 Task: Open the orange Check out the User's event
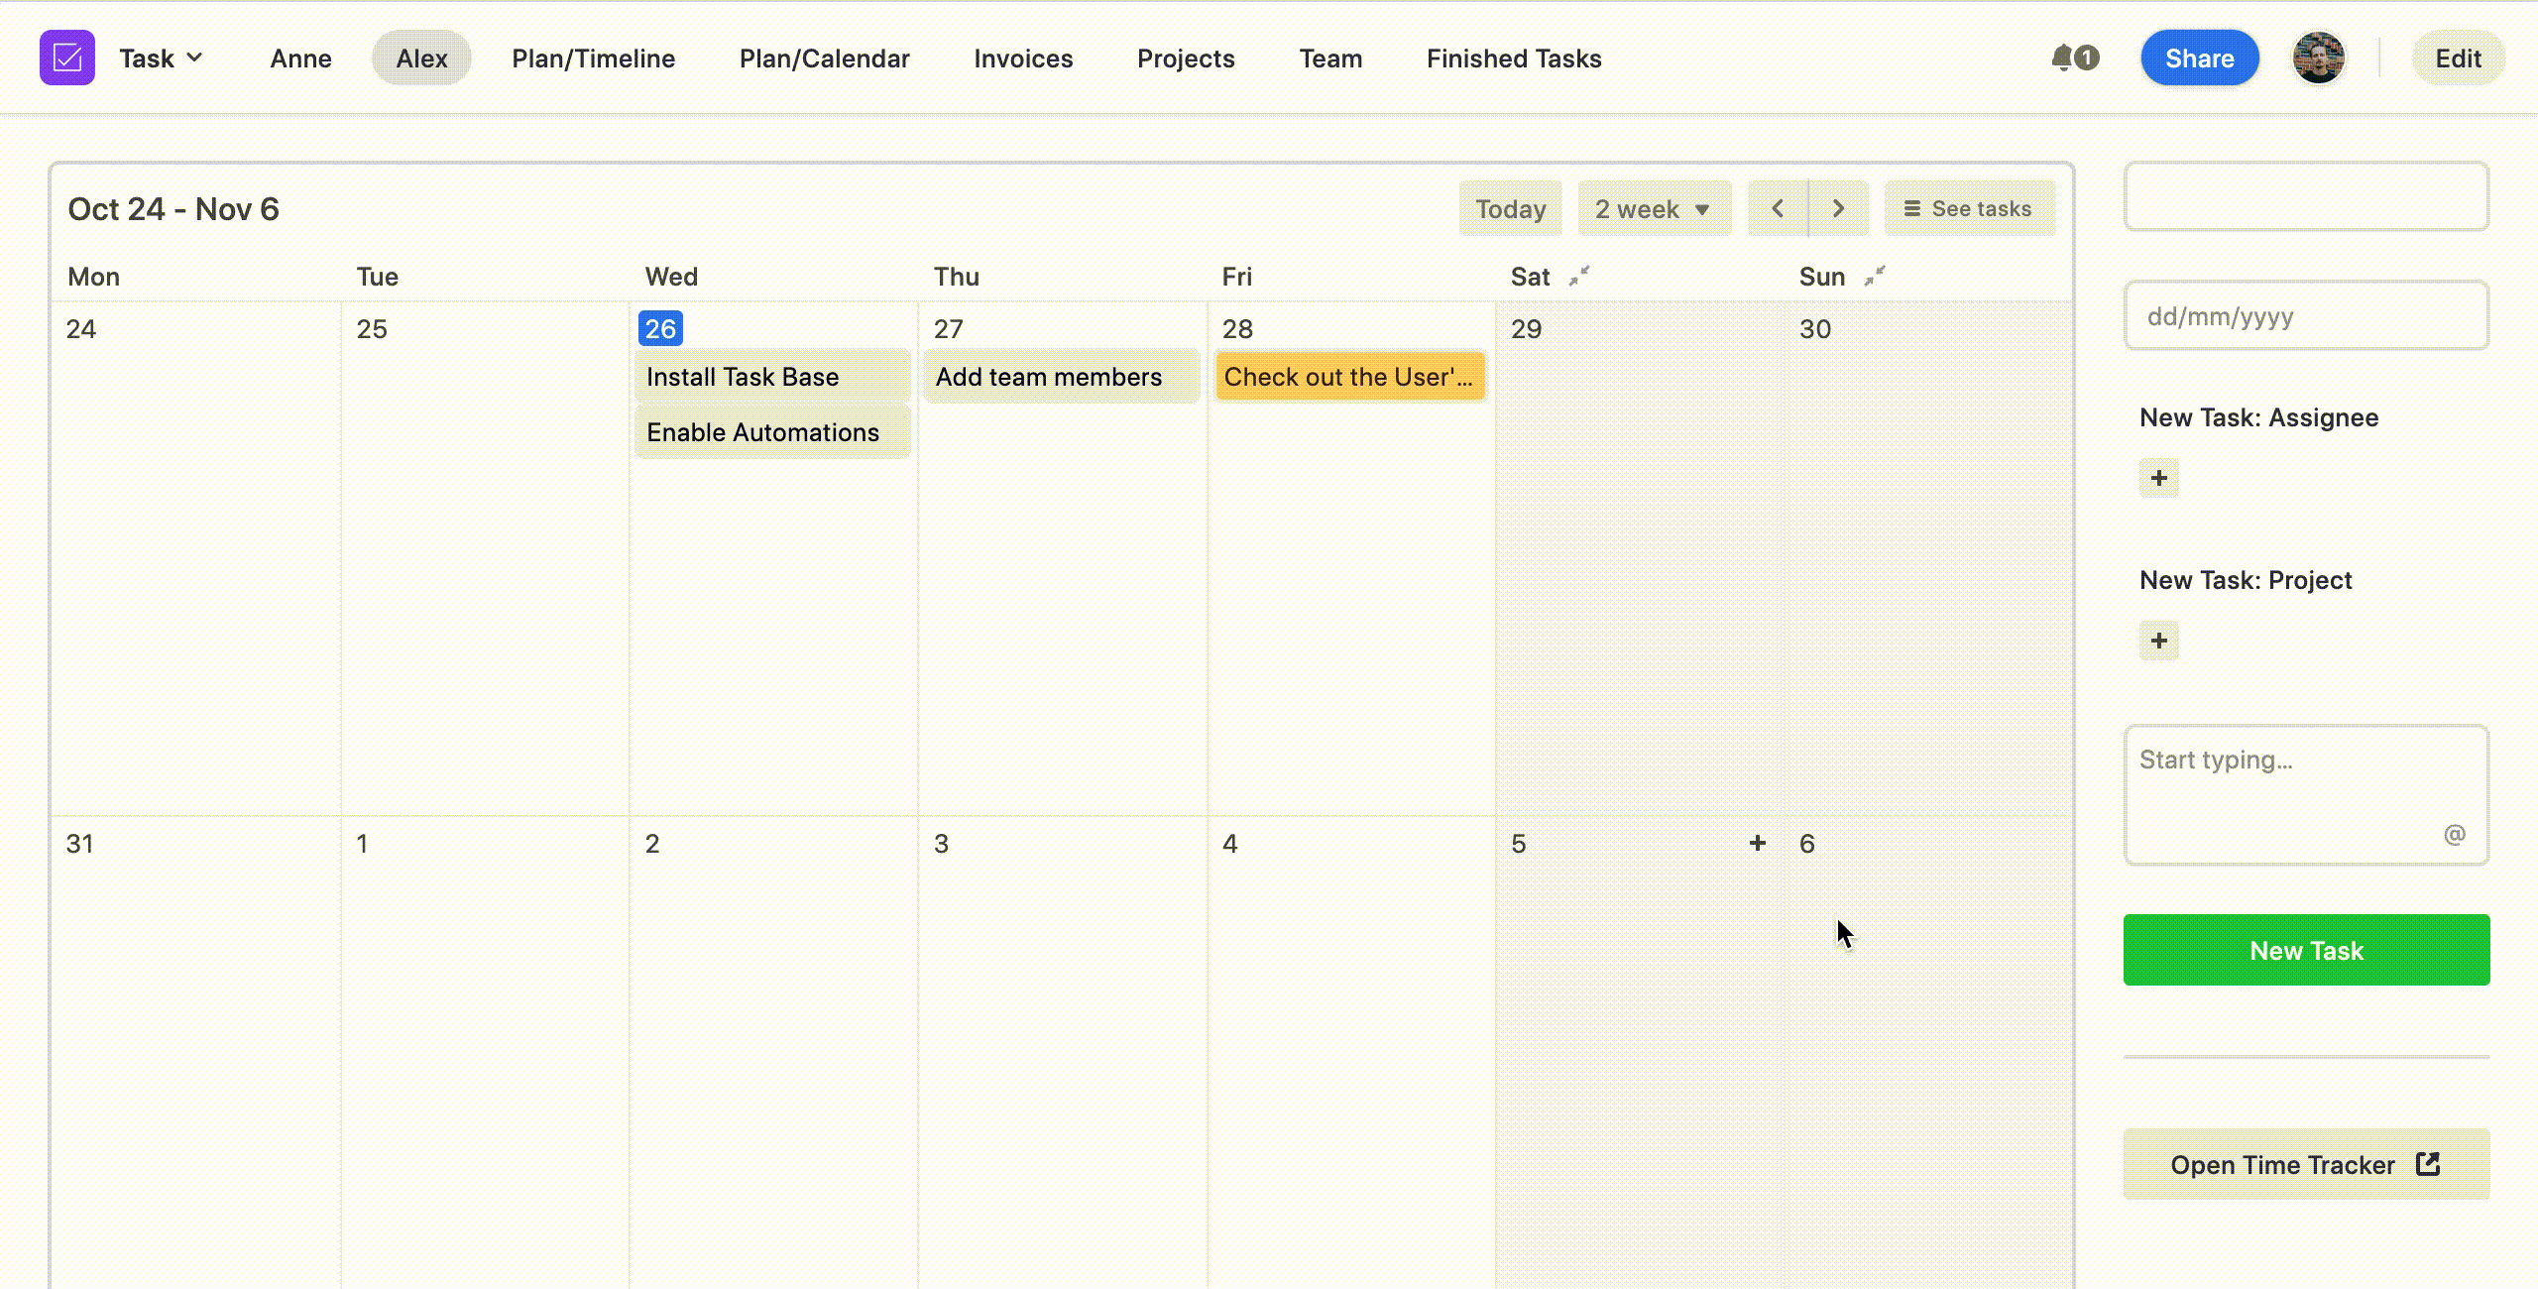click(1350, 377)
